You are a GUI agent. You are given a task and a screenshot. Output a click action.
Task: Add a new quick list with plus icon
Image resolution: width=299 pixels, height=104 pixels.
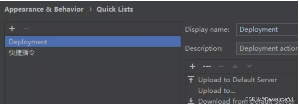point(12,29)
